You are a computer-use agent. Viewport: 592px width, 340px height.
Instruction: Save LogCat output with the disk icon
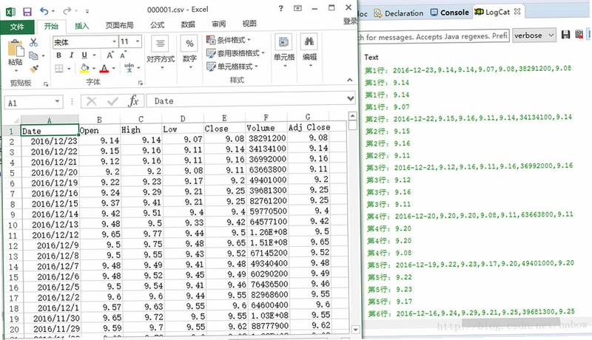[x=565, y=35]
